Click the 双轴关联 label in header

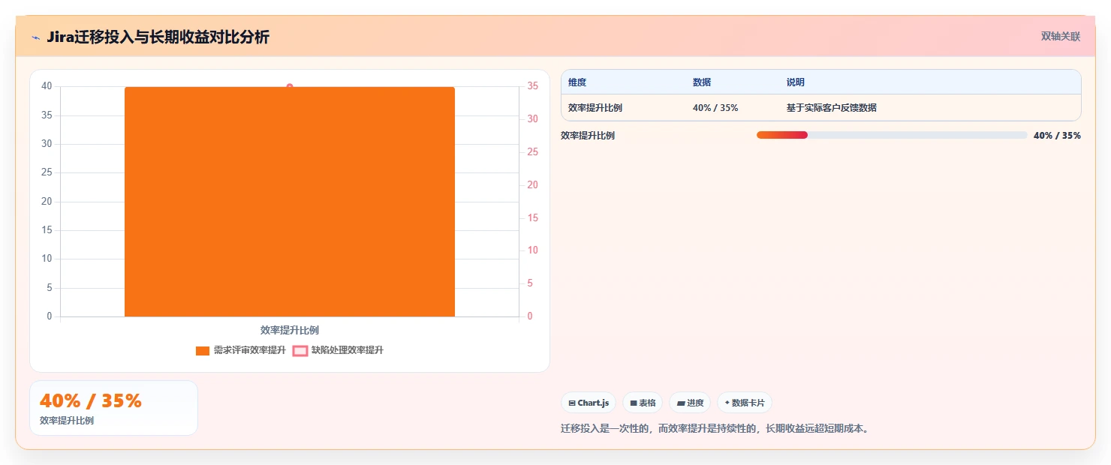click(x=1061, y=37)
